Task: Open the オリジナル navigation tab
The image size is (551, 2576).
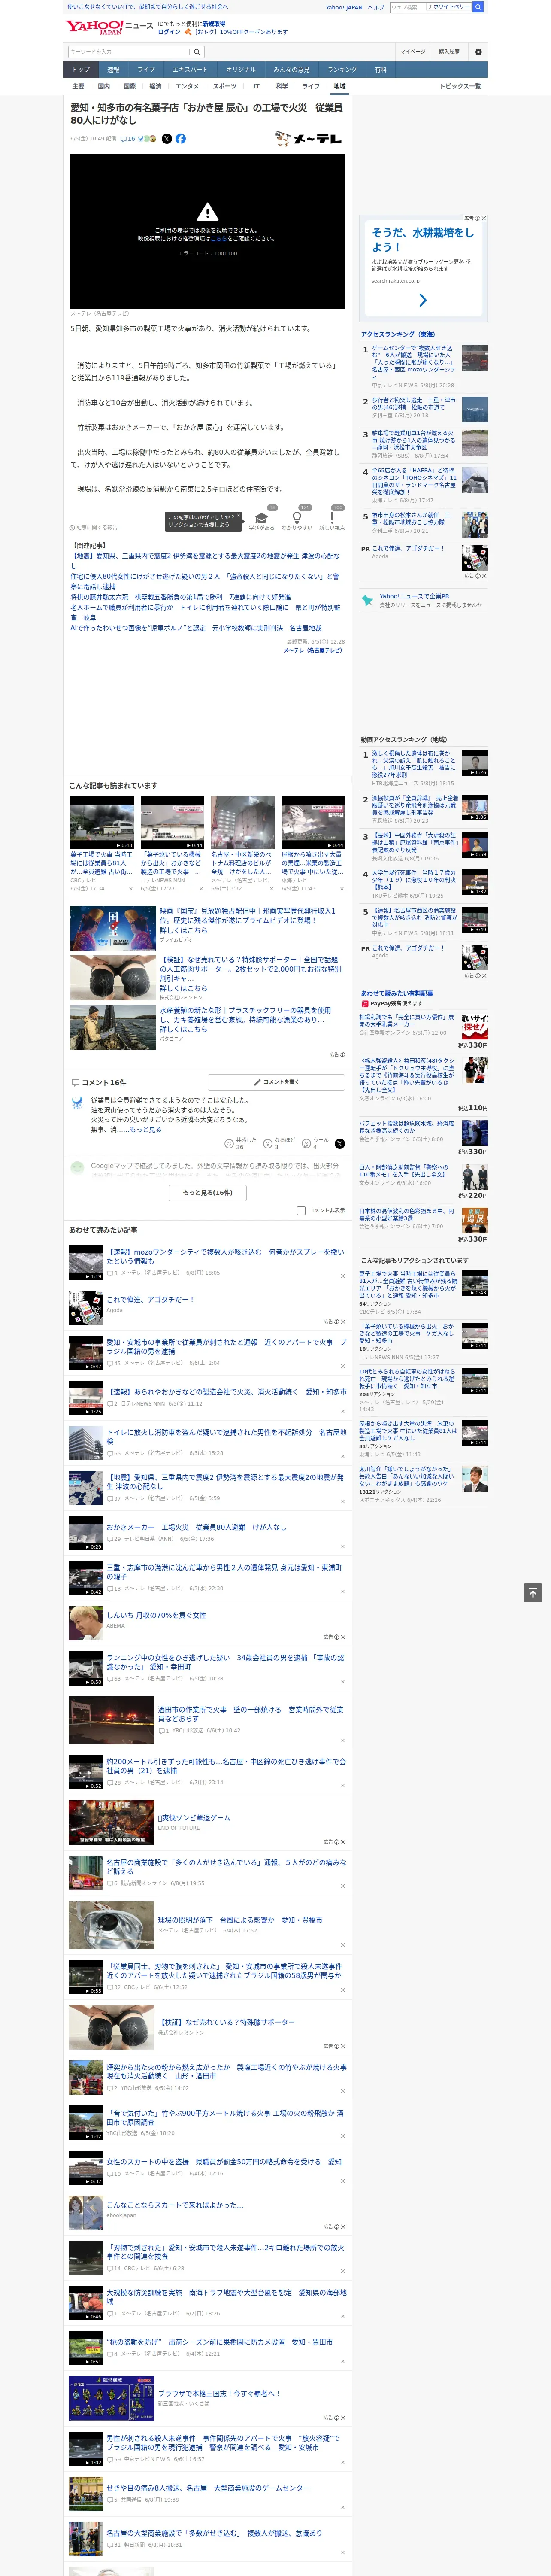Action: [x=241, y=70]
